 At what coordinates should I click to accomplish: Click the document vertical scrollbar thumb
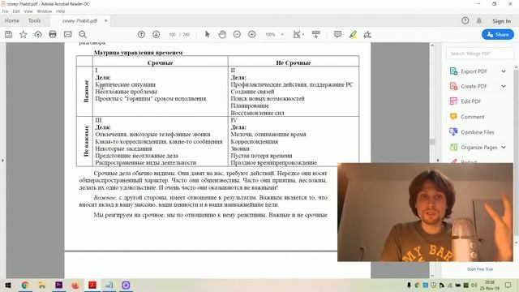pyautogui.click(x=432, y=142)
